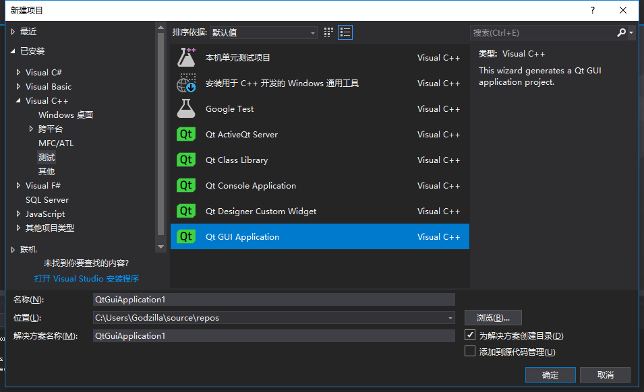Click the 浏览(B)... button
The height and width of the screenshot is (392, 644).
click(493, 318)
